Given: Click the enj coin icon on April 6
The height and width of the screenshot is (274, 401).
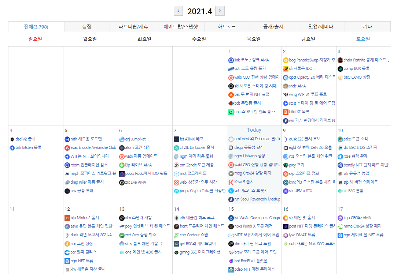Looking at the screenshot, I should click(122, 139).
